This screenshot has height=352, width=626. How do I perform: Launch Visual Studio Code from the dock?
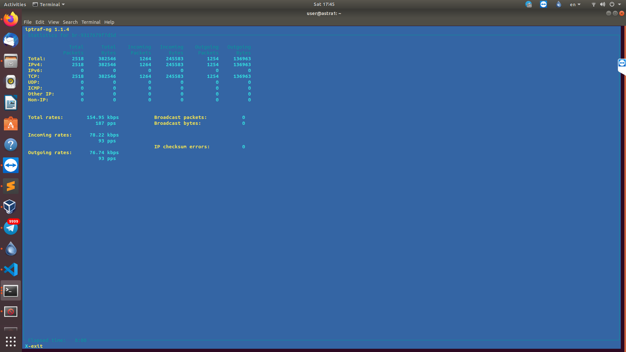point(11,270)
